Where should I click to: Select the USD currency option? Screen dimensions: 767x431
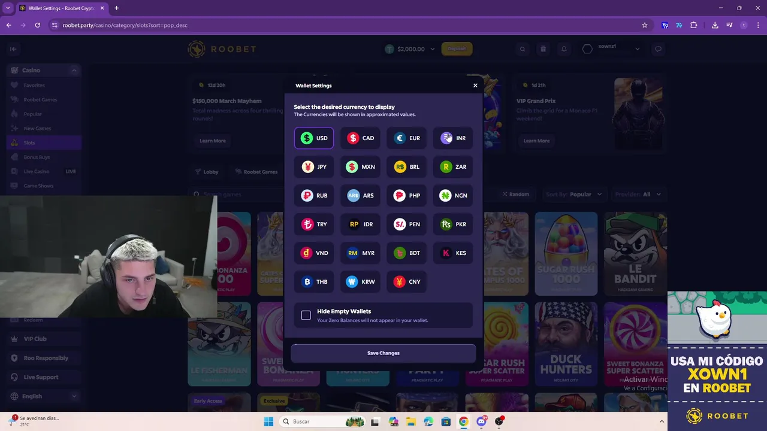314,138
